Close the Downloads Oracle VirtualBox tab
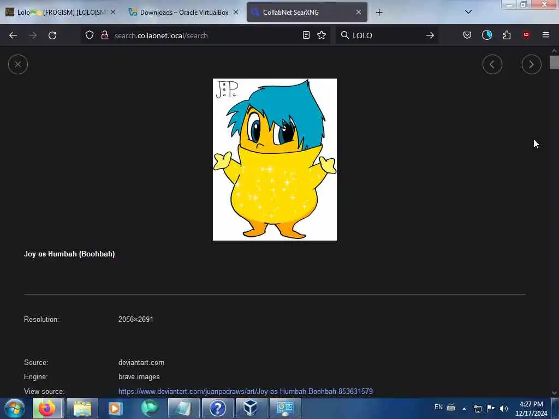 [236, 13]
